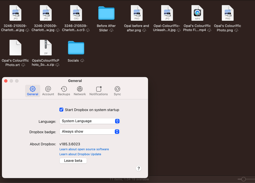Click Learn about open source software link

[84, 149]
